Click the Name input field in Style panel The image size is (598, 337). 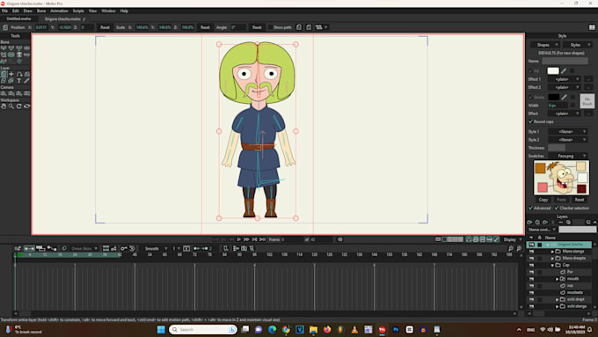565,61
